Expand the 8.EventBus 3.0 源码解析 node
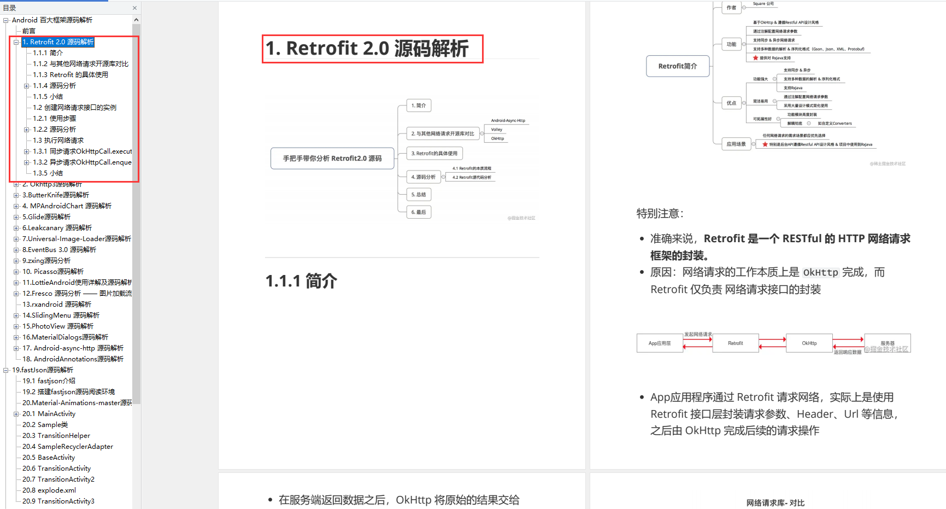Image resolution: width=946 pixels, height=509 pixels. 16,250
